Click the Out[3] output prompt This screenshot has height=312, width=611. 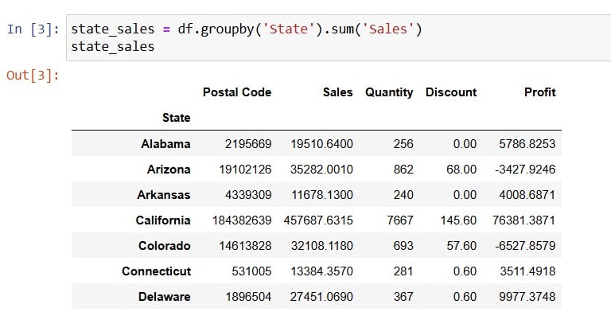click(x=33, y=76)
